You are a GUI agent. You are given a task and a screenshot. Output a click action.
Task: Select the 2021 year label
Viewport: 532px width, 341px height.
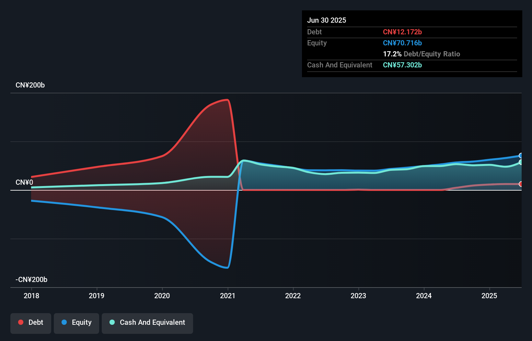(227, 296)
